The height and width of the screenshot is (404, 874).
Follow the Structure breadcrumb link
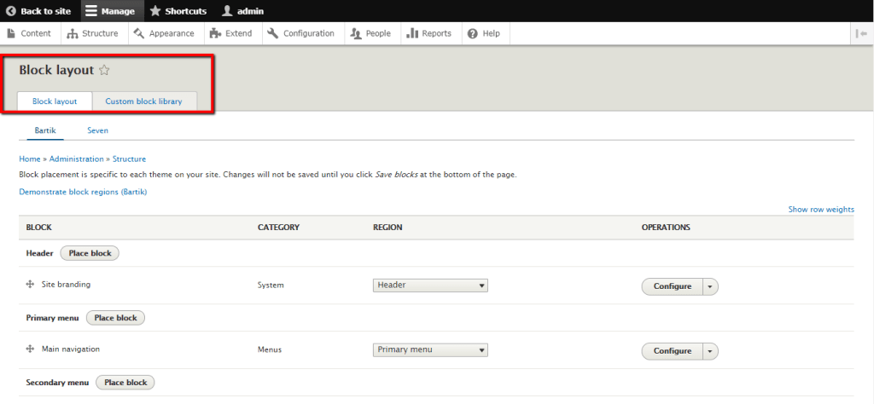[x=130, y=159]
